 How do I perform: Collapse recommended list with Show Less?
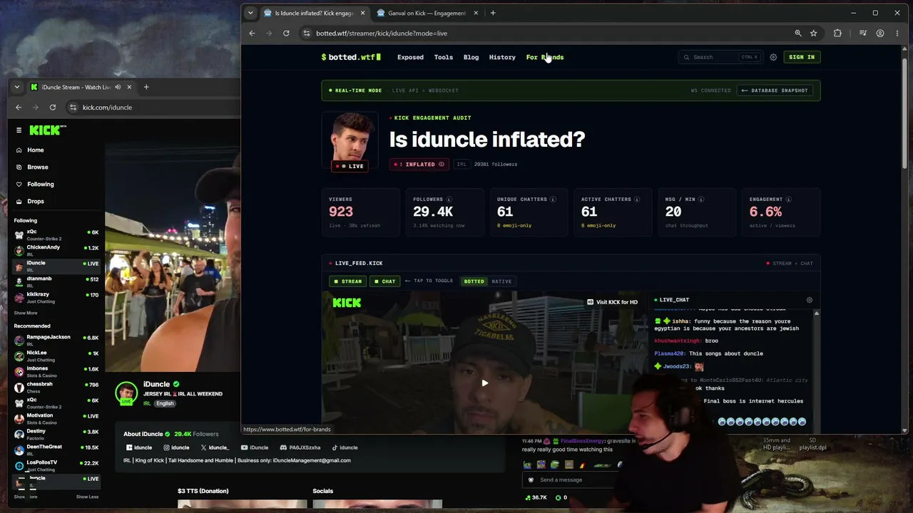[87, 497]
